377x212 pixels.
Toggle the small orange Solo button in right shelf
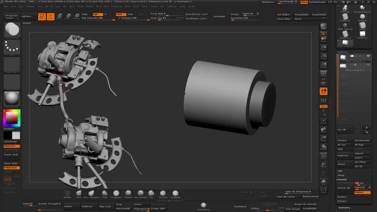tap(323, 106)
